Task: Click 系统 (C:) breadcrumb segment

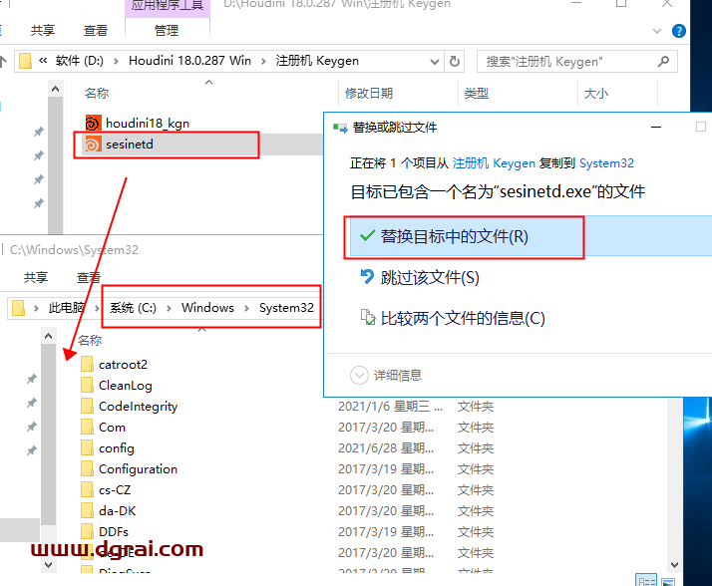Action: click(x=133, y=308)
